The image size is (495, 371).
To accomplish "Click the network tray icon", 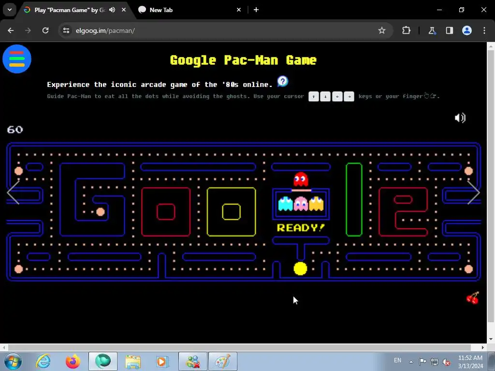I will point(435,362).
